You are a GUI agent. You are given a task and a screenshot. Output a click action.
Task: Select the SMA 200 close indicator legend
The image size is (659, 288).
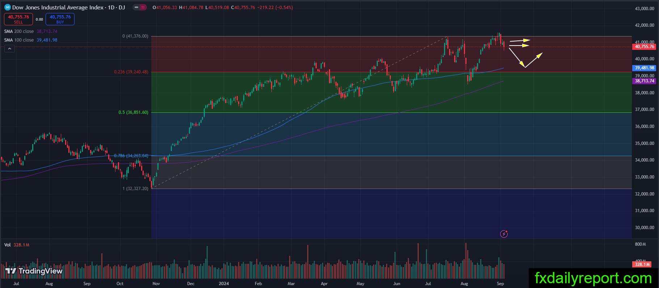pos(31,31)
